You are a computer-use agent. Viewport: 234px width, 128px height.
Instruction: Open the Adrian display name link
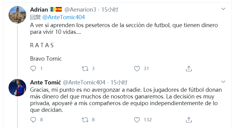pos(39,10)
